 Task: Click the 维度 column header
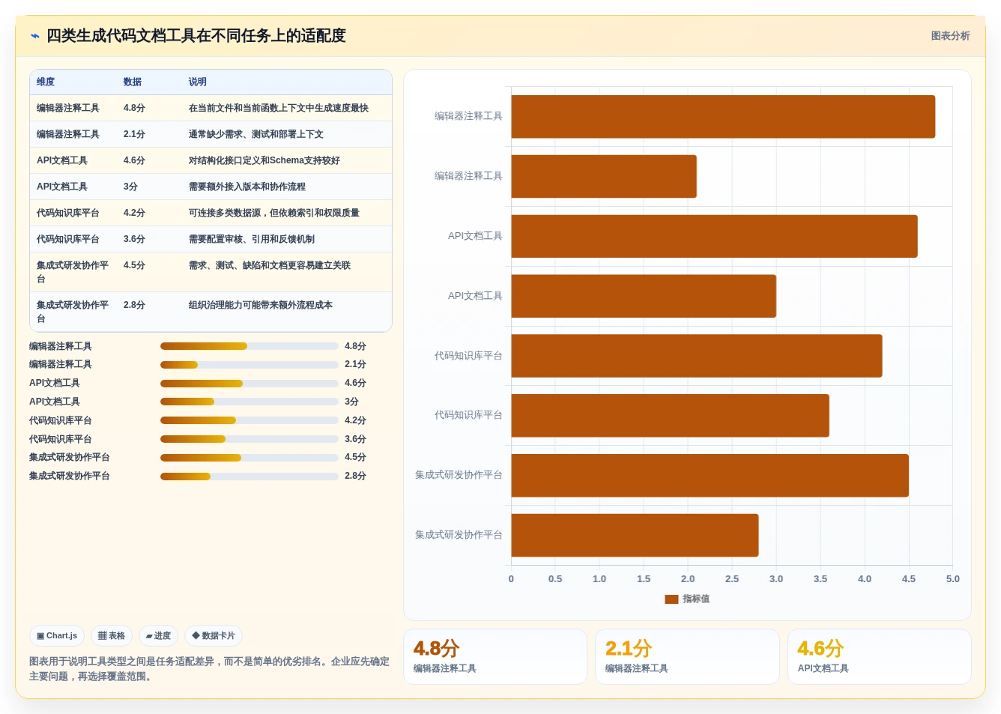[x=46, y=82]
